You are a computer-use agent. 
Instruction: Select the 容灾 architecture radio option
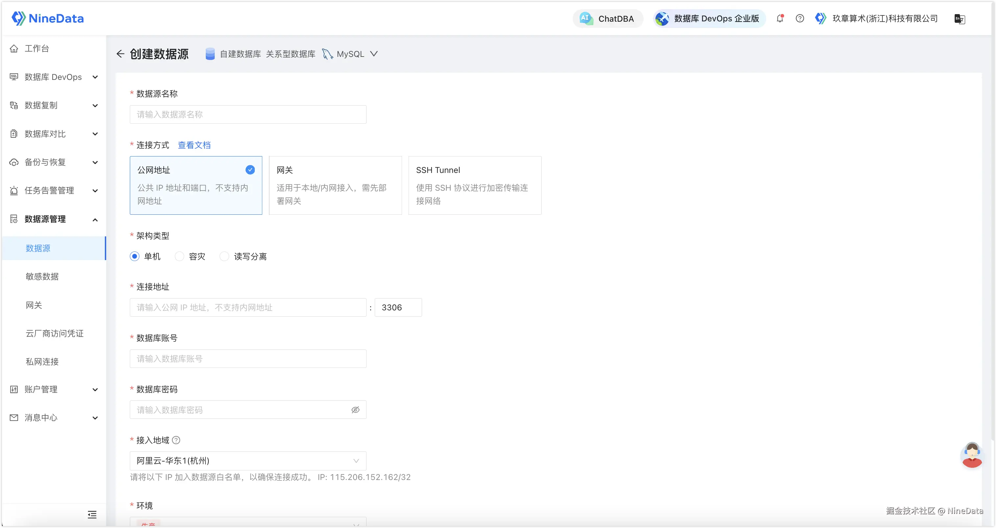point(179,256)
